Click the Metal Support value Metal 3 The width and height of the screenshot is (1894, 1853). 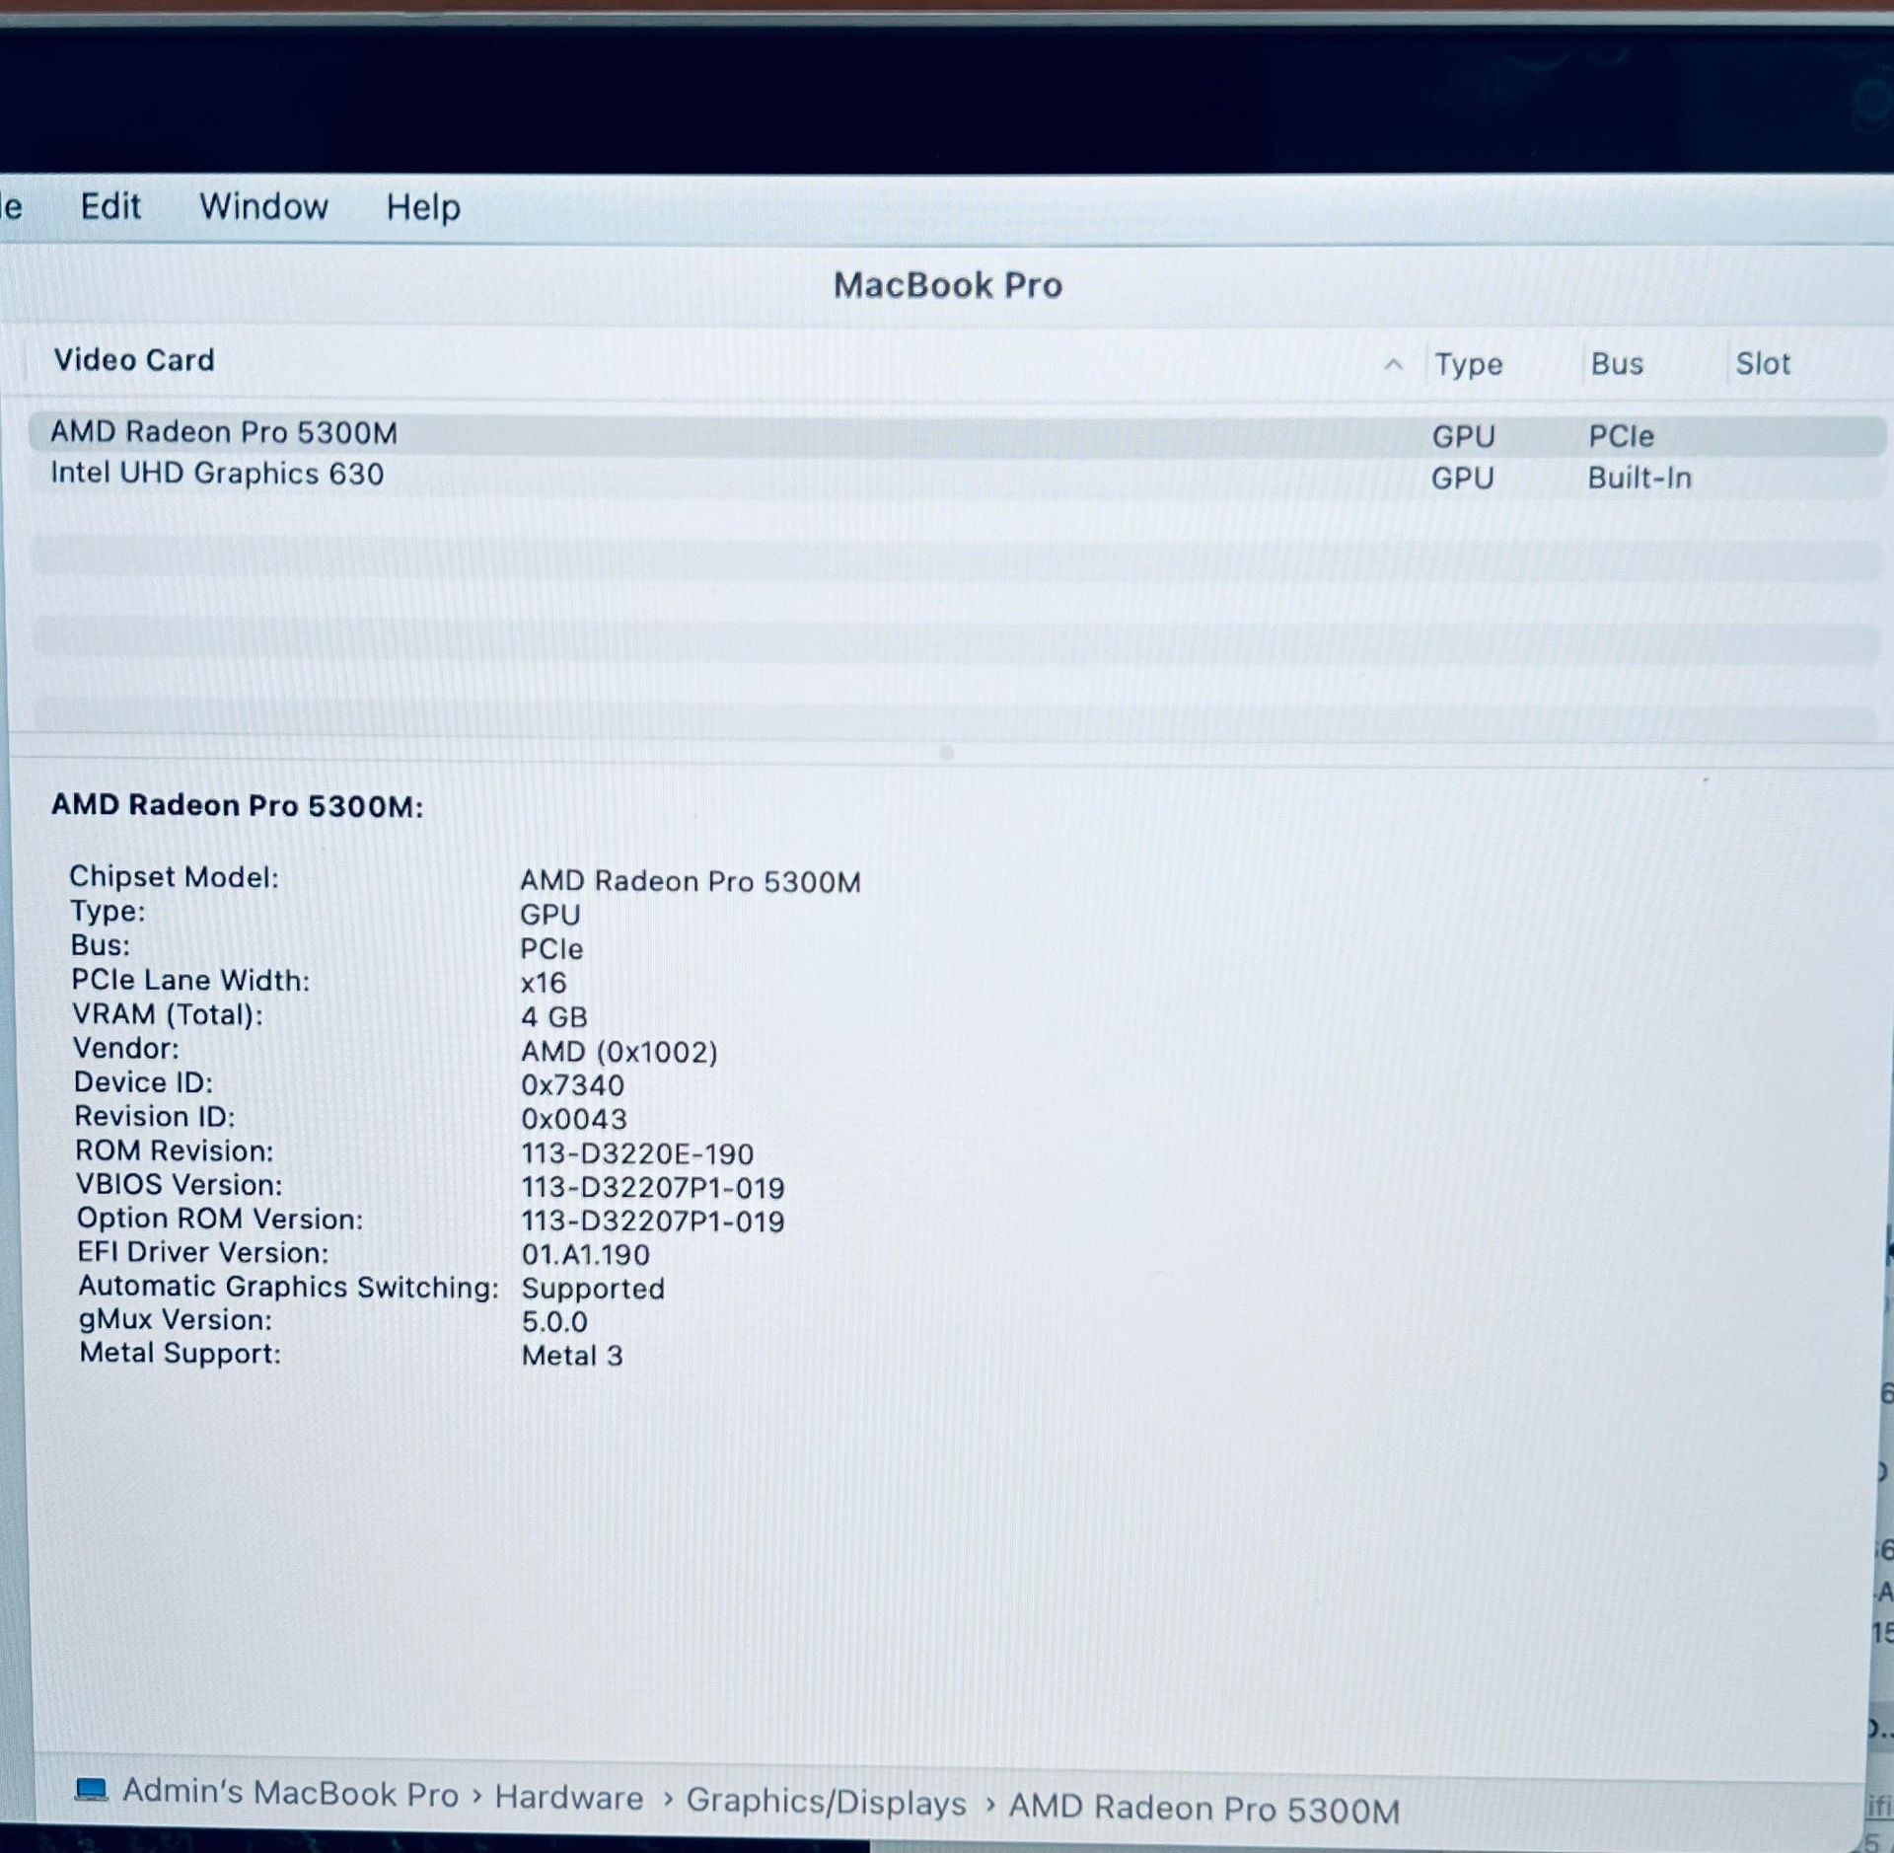pos(572,1356)
